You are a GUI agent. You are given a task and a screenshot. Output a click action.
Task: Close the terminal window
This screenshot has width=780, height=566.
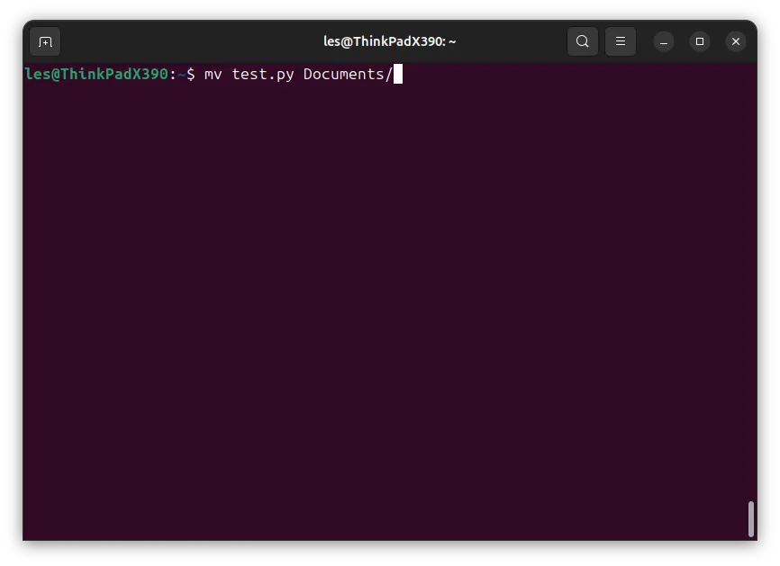tap(736, 41)
